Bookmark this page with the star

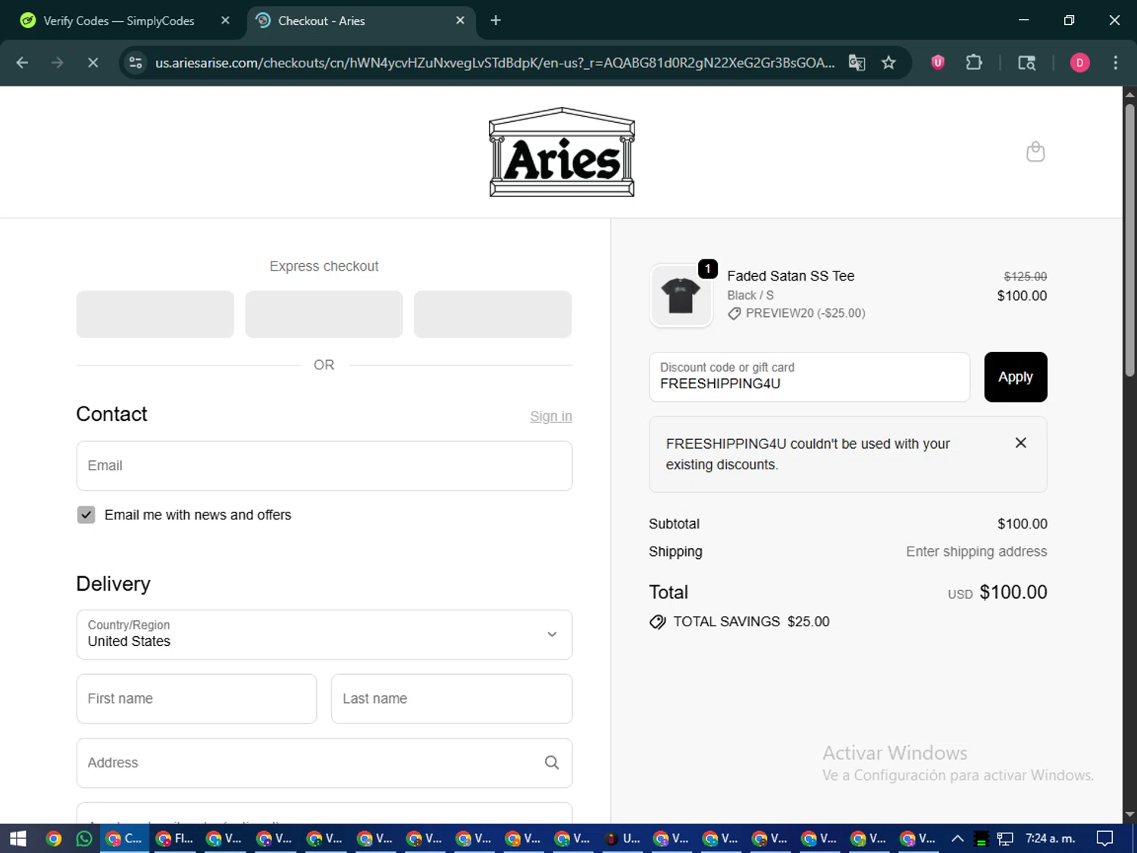pyautogui.click(x=888, y=63)
